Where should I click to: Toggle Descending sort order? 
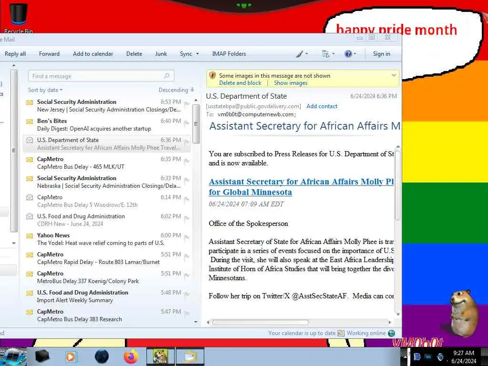coord(176,90)
